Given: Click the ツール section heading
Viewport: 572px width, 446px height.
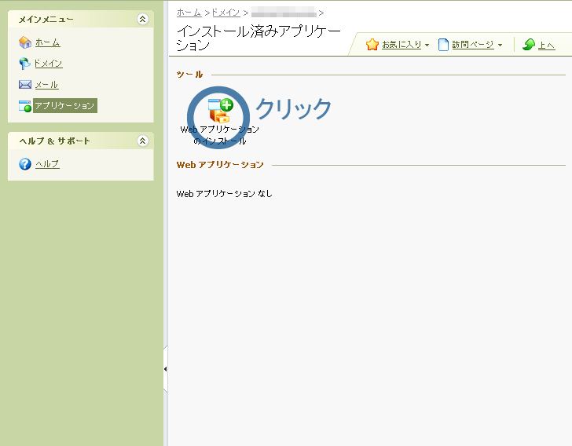Looking at the screenshot, I should coord(189,75).
